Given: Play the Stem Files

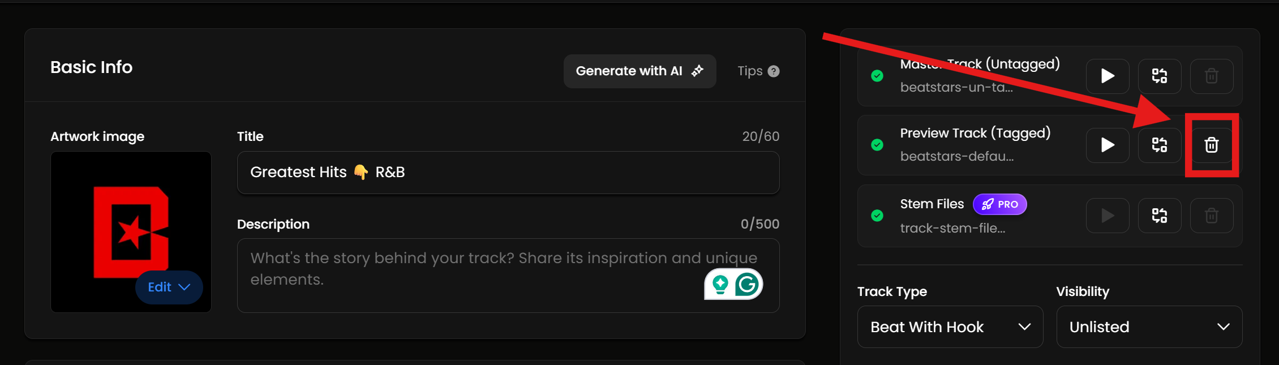Looking at the screenshot, I should pos(1108,216).
